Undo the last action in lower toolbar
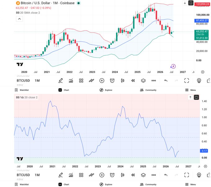211x187 pixels. (166, 175)
